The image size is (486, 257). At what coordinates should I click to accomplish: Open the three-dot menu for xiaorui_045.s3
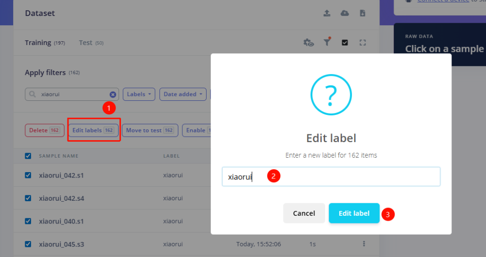(364, 243)
